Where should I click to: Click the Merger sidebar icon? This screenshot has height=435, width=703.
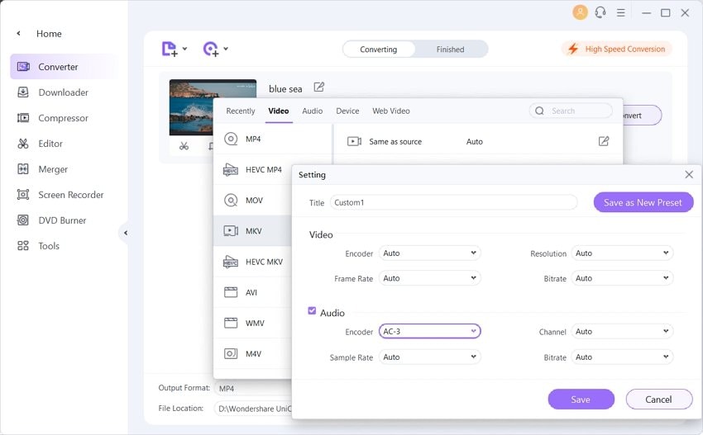[x=23, y=169]
